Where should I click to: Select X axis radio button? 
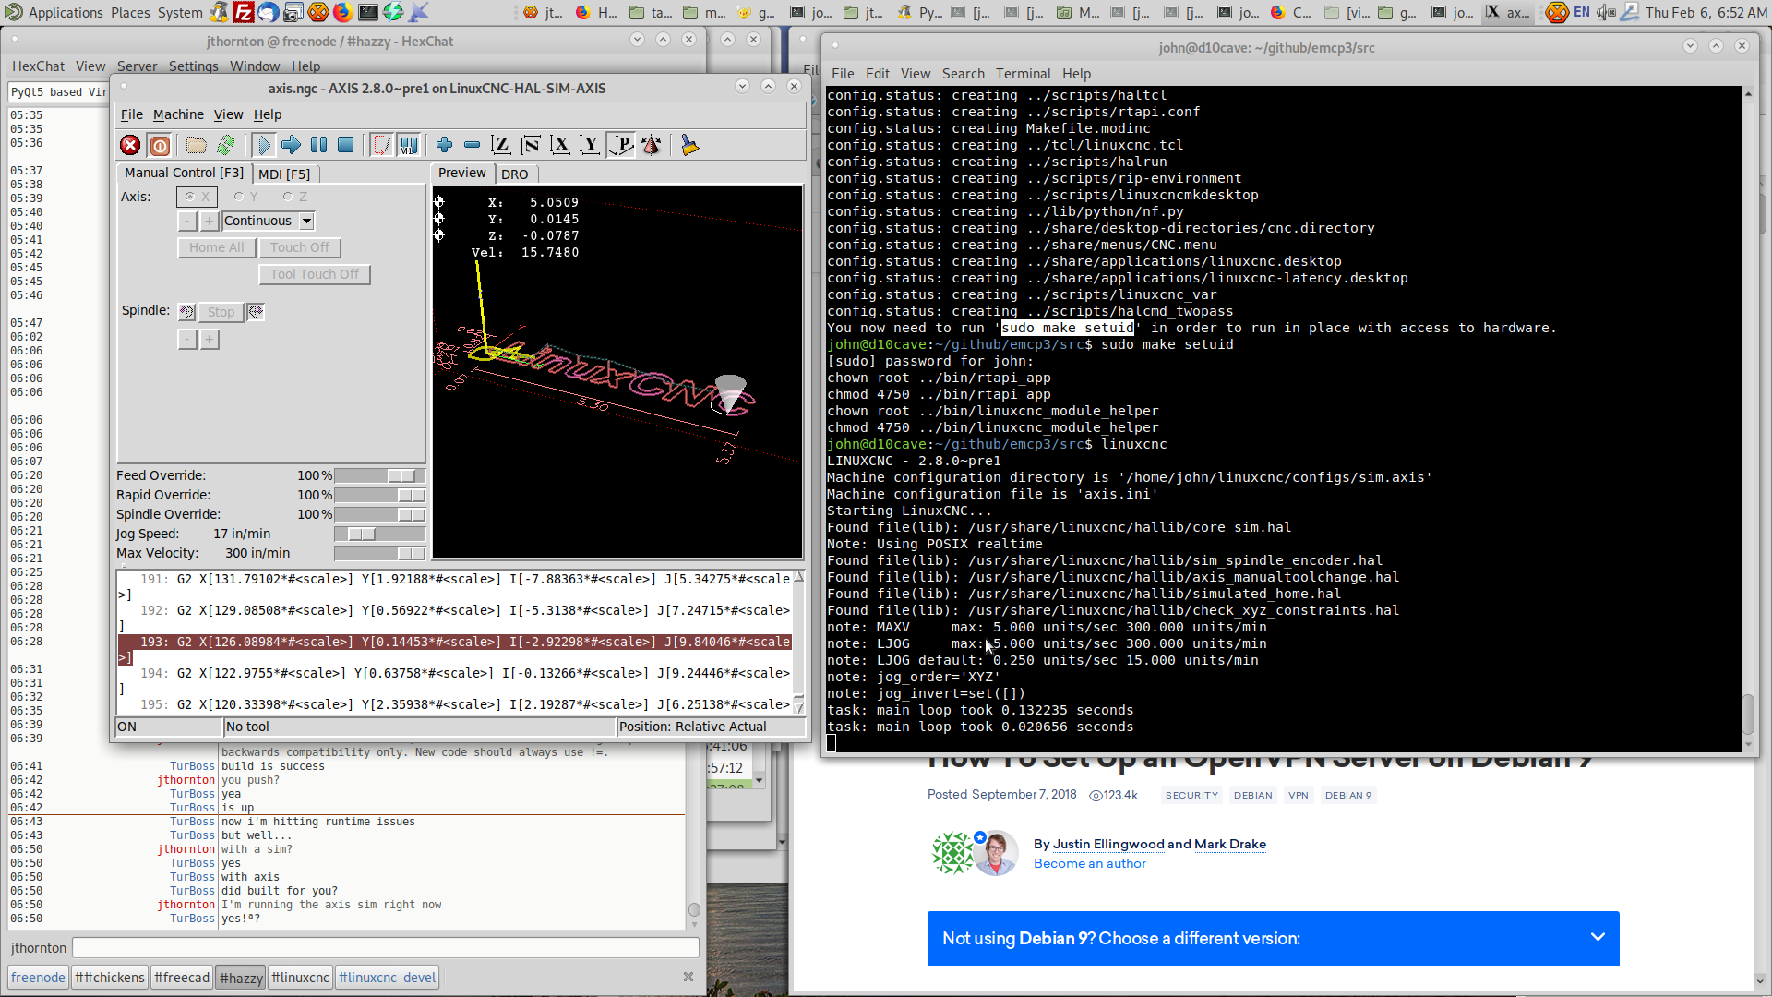(197, 197)
